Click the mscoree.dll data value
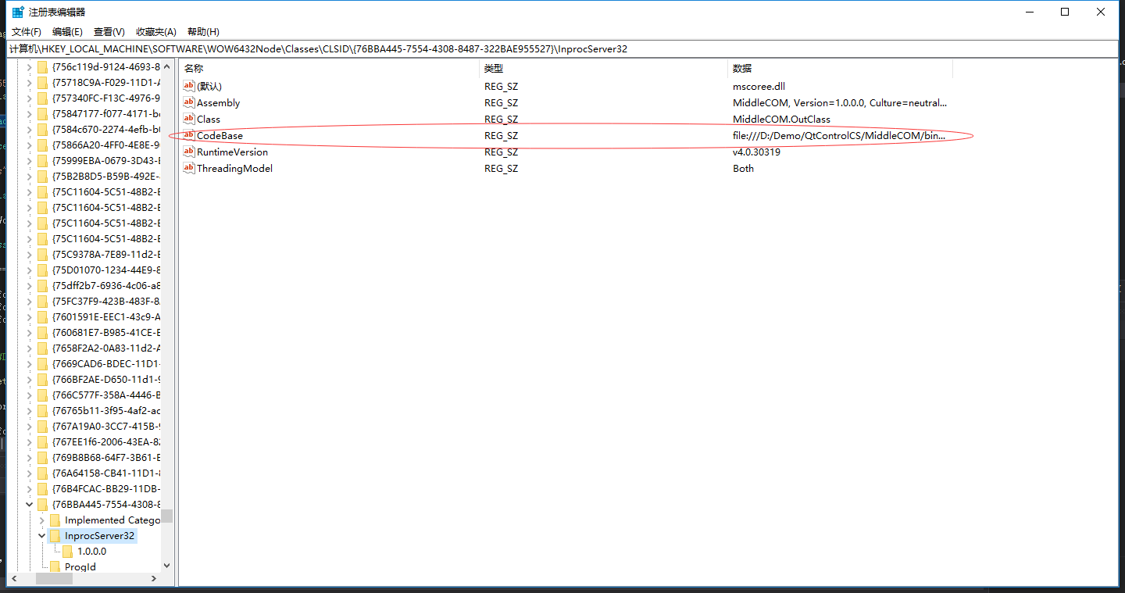The height and width of the screenshot is (593, 1125). (x=759, y=86)
